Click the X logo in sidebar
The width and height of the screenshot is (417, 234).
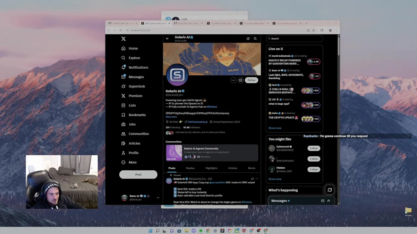pos(123,39)
